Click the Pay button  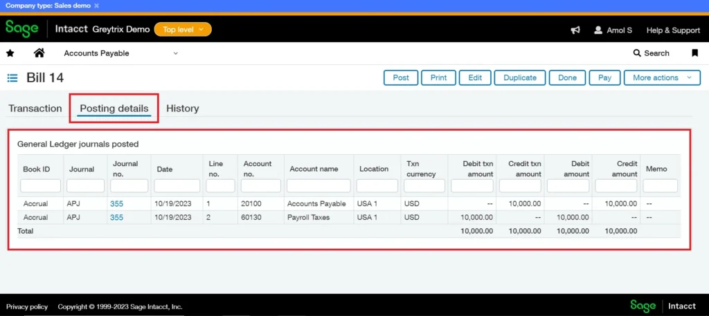(x=604, y=78)
